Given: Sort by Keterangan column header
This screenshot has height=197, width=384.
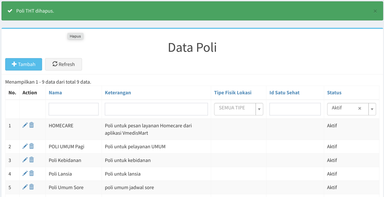Looking at the screenshot, I should (x=118, y=93).
